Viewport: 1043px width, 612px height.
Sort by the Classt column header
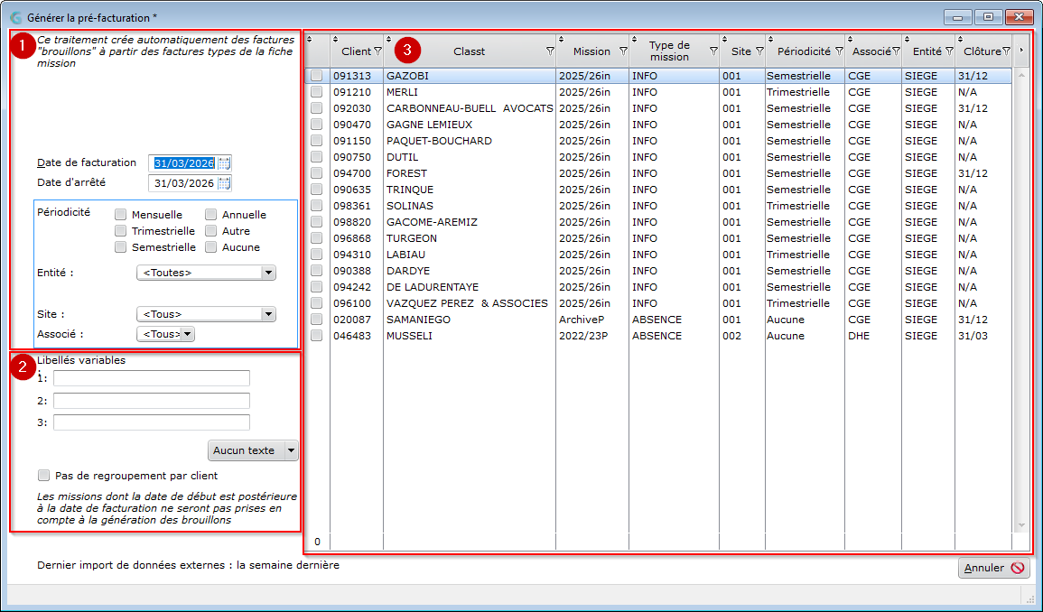click(x=469, y=51)
